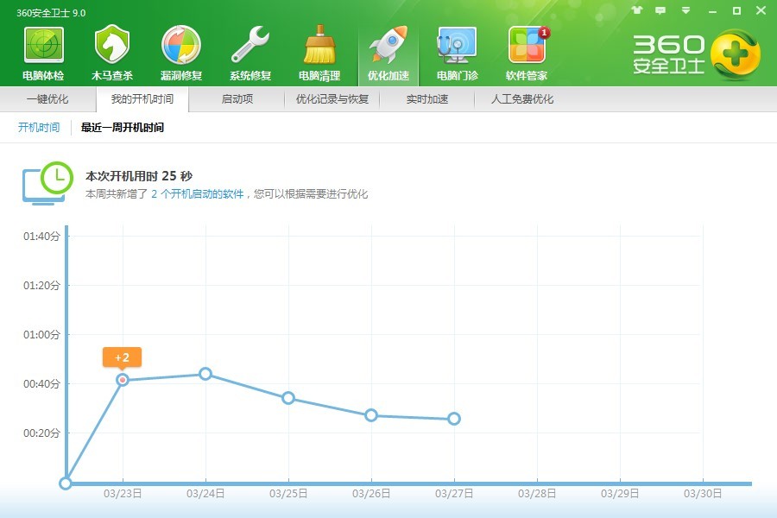Select 优化加速 rocket icon
This screenshot has height=518, width=777.
[388, 45]
